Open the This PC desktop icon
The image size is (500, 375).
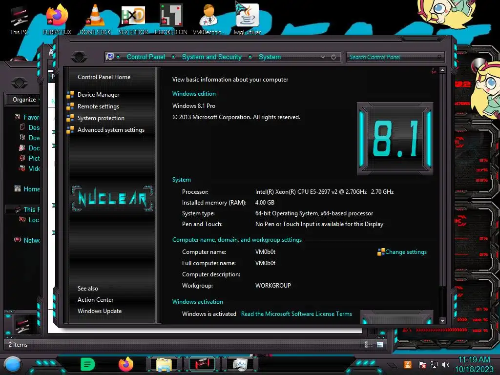tap(19, 19)
